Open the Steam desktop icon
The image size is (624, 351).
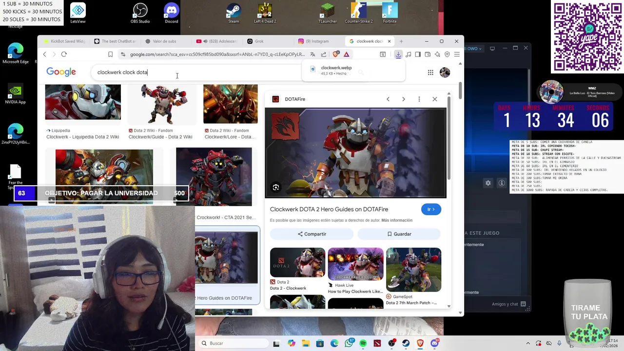coord(234,13)
